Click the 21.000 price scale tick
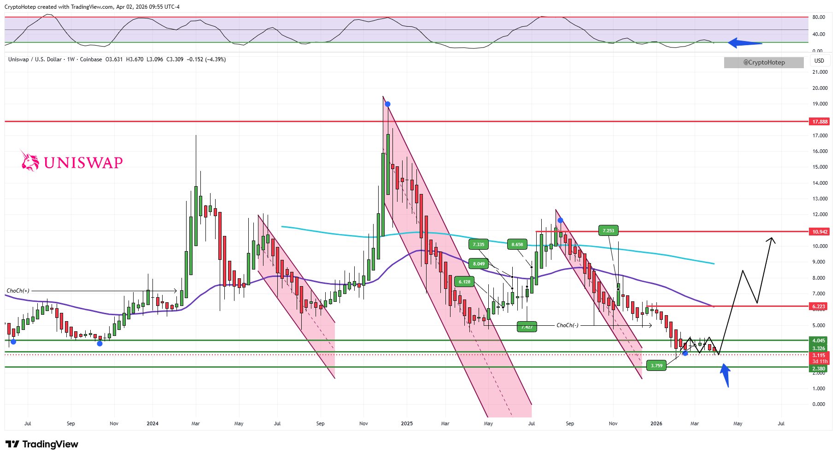Screen dimensions: 837x458 pos(820,72)
